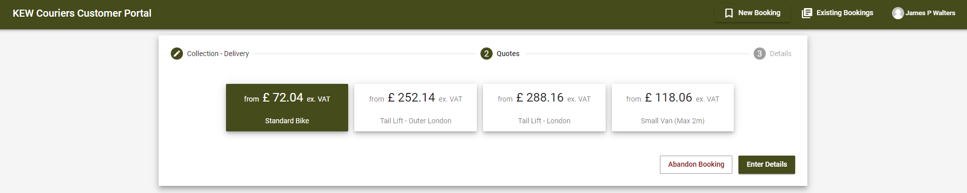This screenshot has height=193, width=967.
Task: Click the £ 118.06 price text
Action: pos(668,98)
